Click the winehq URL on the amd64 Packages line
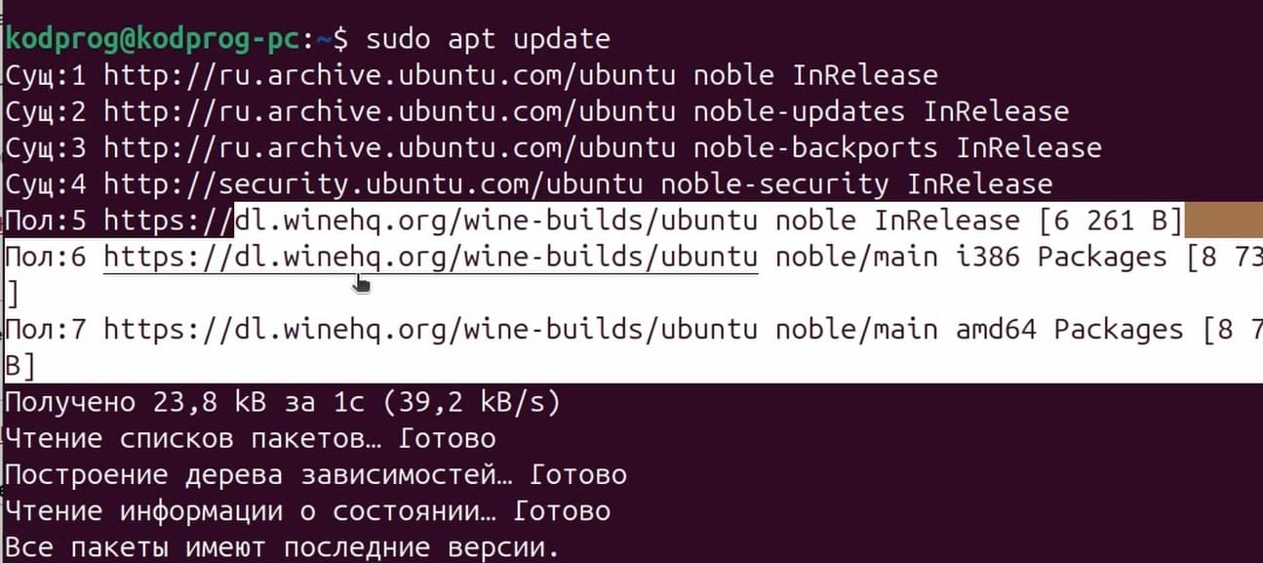 point(430,330)
